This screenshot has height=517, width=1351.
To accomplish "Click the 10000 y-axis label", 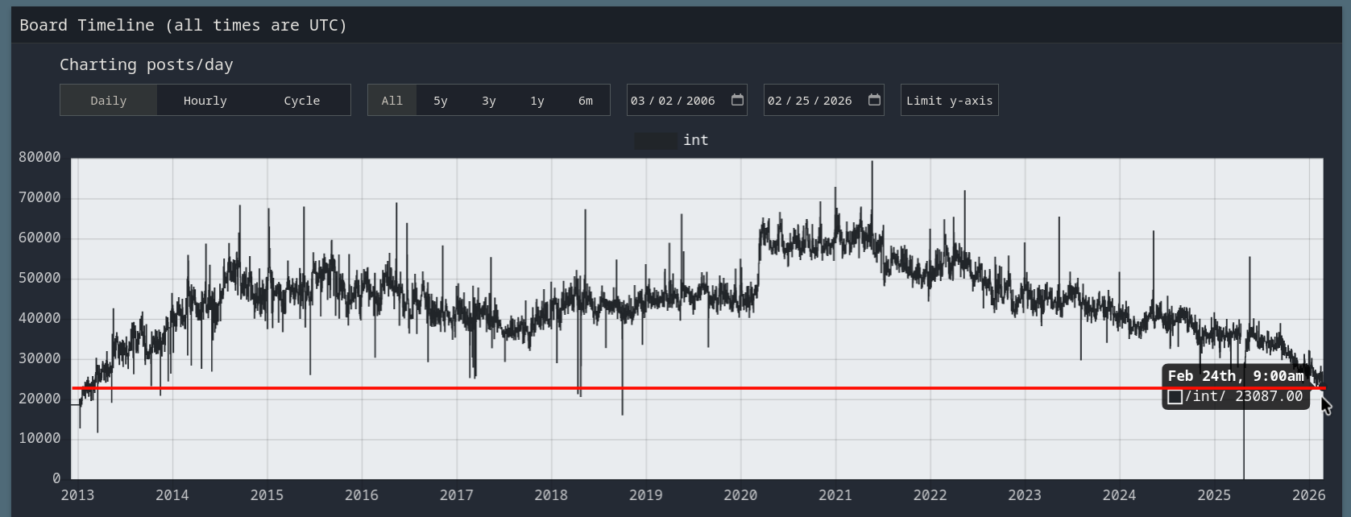I will pyautogui.click(x=40, y=439).
